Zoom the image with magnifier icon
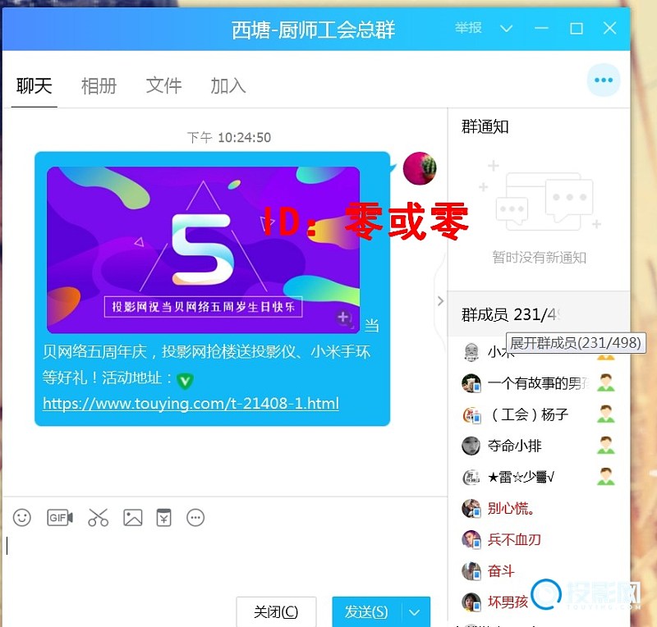The width and height of the screenshot is (657, 627). pyautogui.click(x=344, y=318)
